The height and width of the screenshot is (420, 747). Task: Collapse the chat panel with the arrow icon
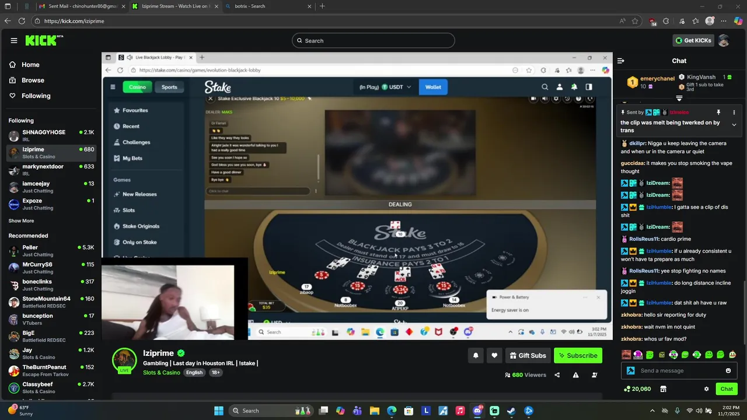pos(620,61)
